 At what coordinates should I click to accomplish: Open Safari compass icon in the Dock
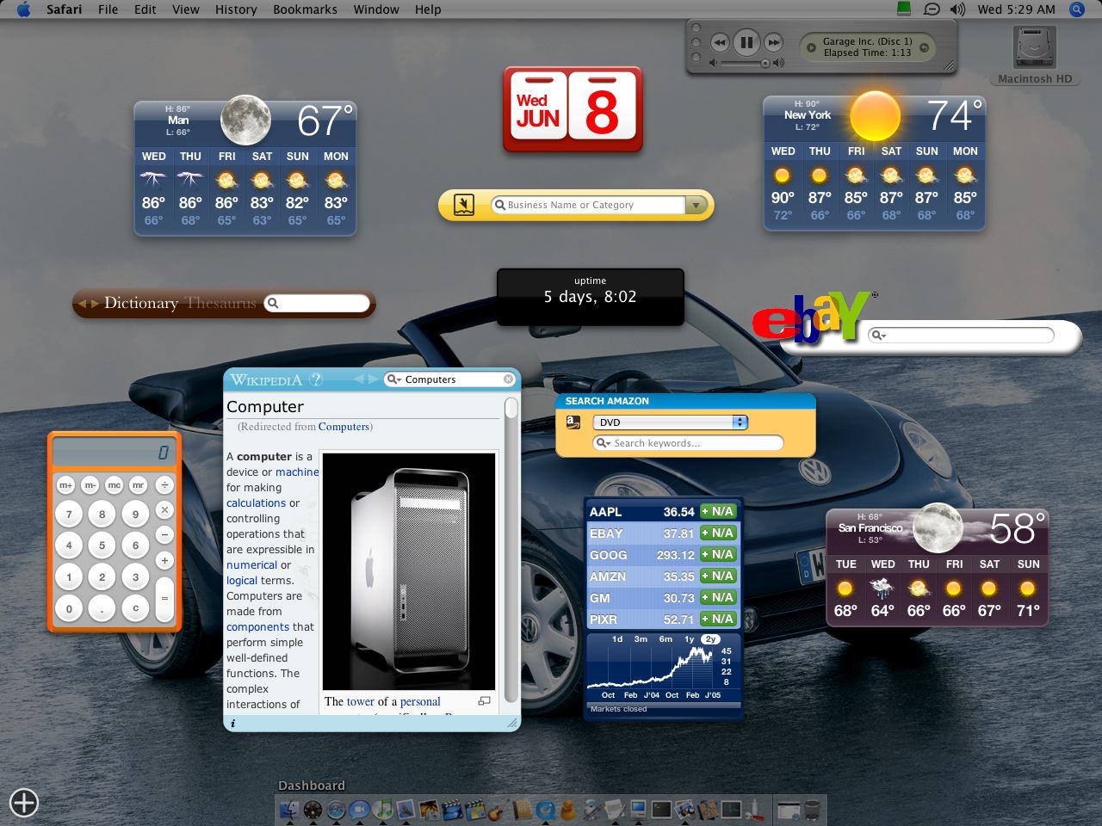coord(337,810)
